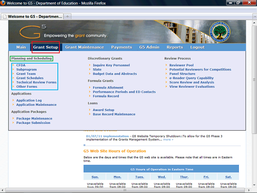Click the Firefox icon in title bar
Image resolution: width=257 pixels, height=193 pixels.
click(3, 3)
